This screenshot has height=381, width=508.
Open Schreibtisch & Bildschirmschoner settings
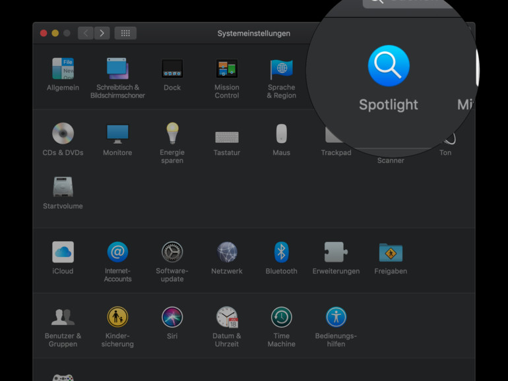pos(117,69)
